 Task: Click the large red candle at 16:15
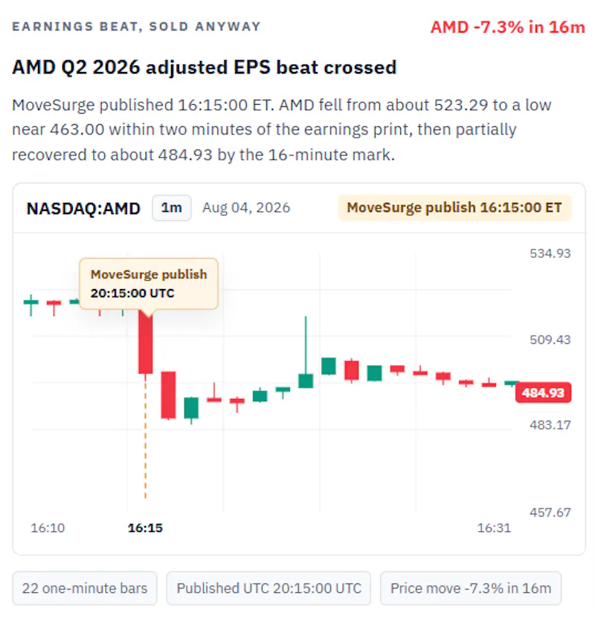[x=145, y=343]
